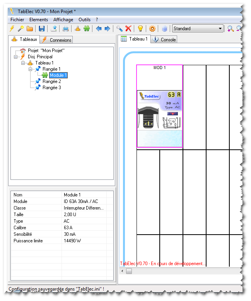251x301 pixels.
Task: Click the Taille value 2,00 U
Action: pos(70,215)
